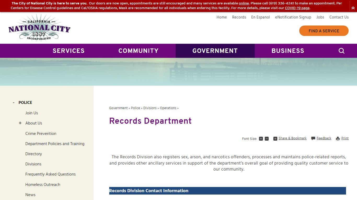Open the BUSINESS main menu

pyautogui.click(x=288, y=51)
